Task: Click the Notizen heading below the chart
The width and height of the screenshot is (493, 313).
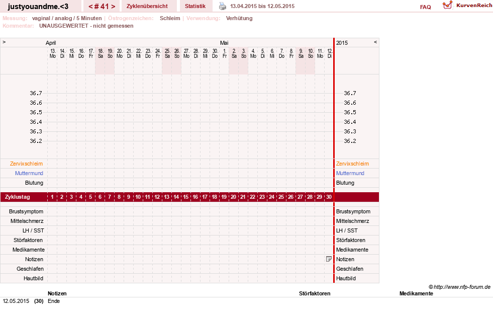Action: coord(57,293)
